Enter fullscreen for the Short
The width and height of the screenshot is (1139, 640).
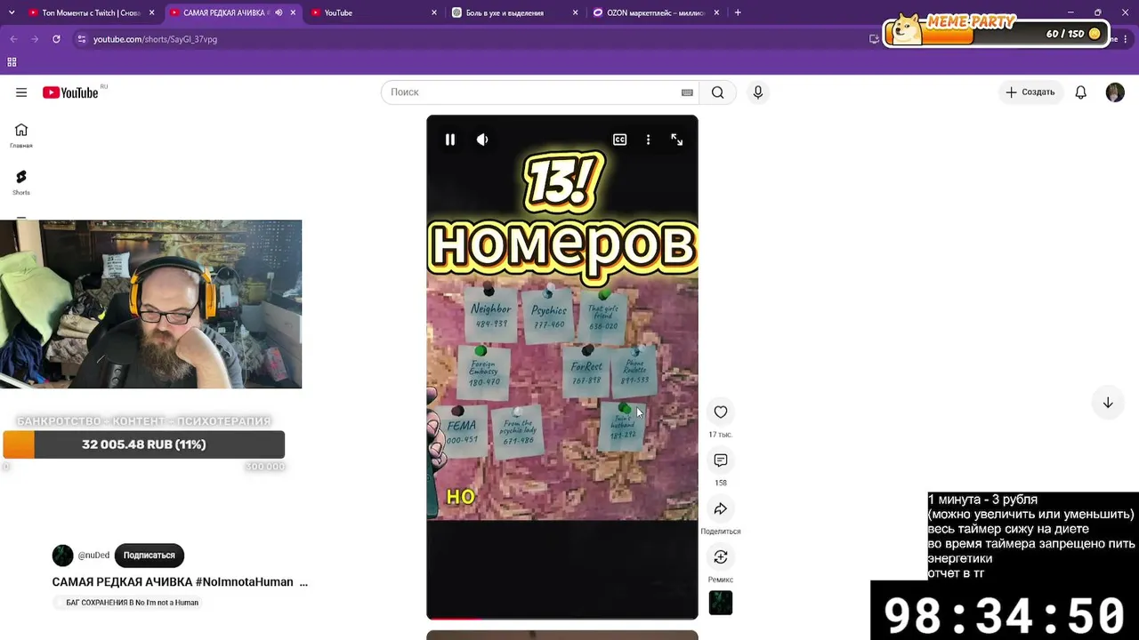pyautogui.click(x=677, y=140)
